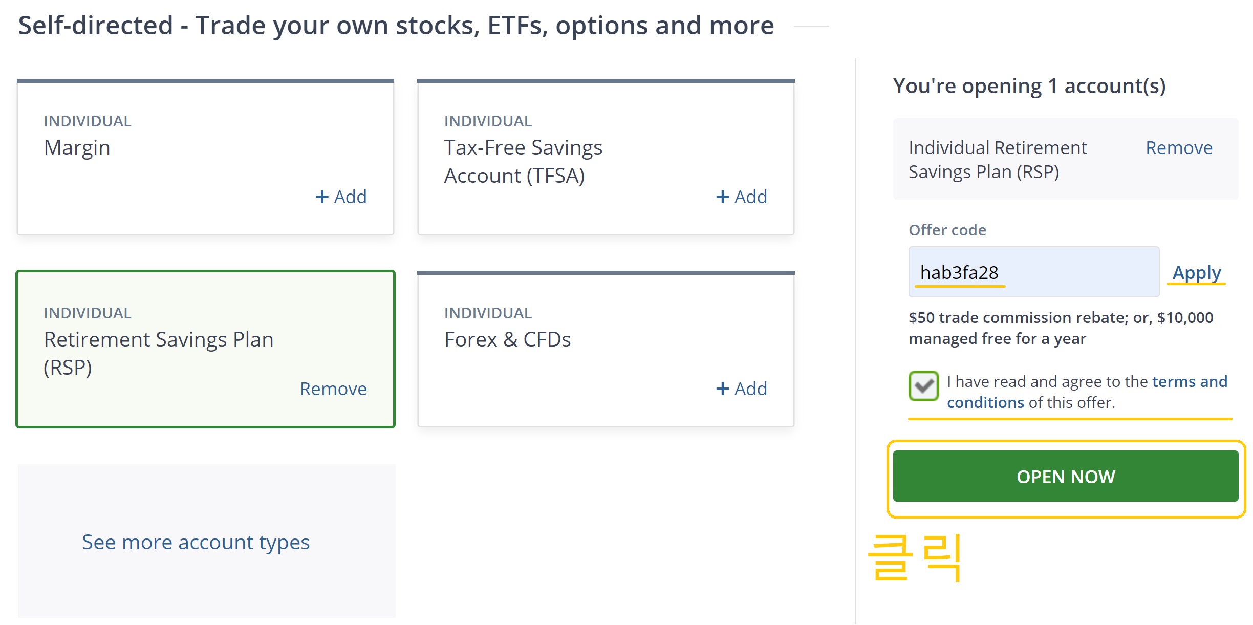Open the terms and conditions link

pos(1087,392)
